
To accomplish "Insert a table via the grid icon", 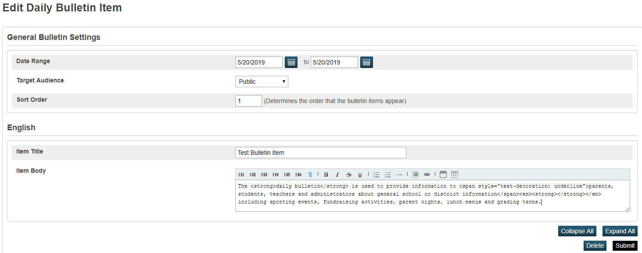I will coord(455,175).
